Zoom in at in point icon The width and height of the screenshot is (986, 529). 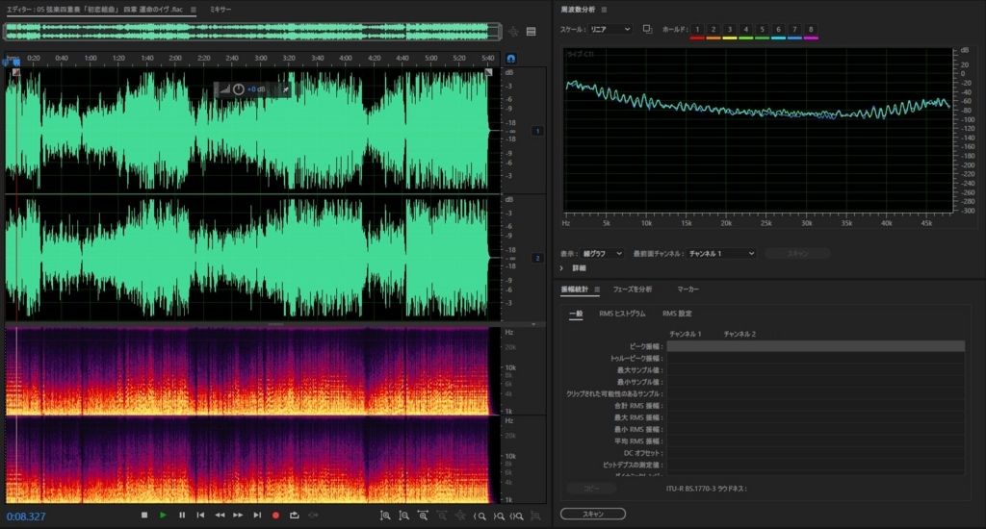point(480,516)
